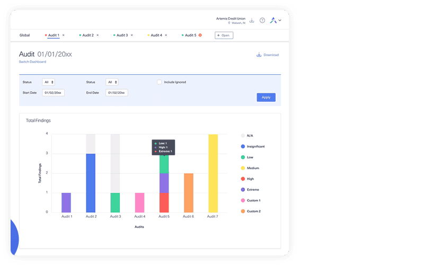
Task: Toggle N/A legend entry
Action: (x=247, y=136)
